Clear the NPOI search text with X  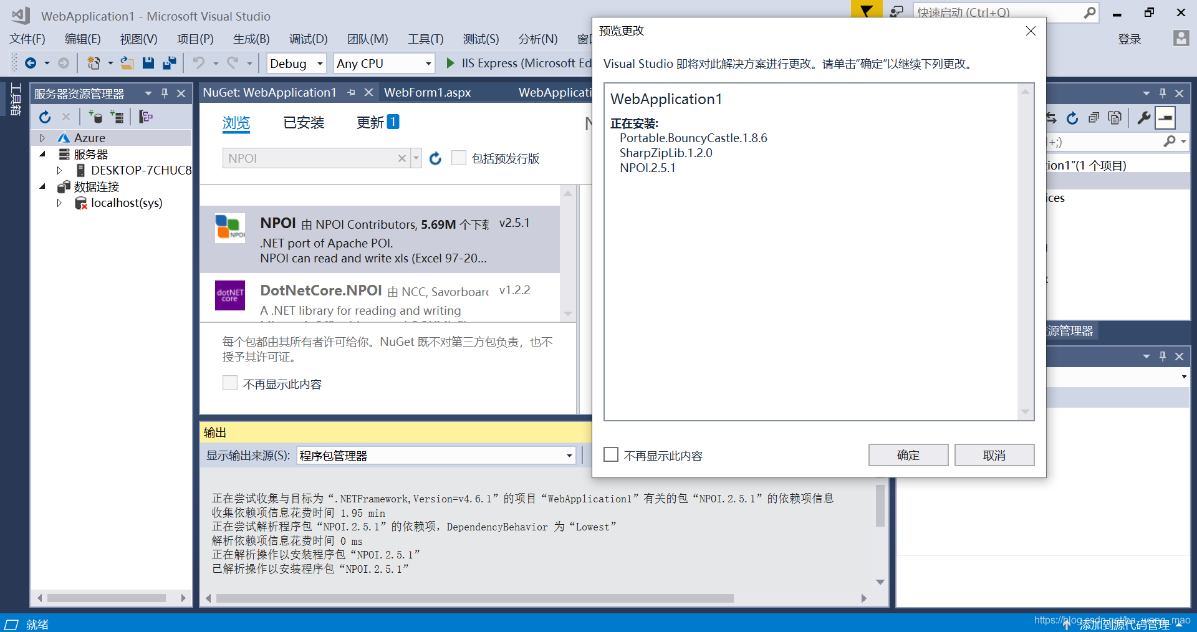click(x=402, y=158)
